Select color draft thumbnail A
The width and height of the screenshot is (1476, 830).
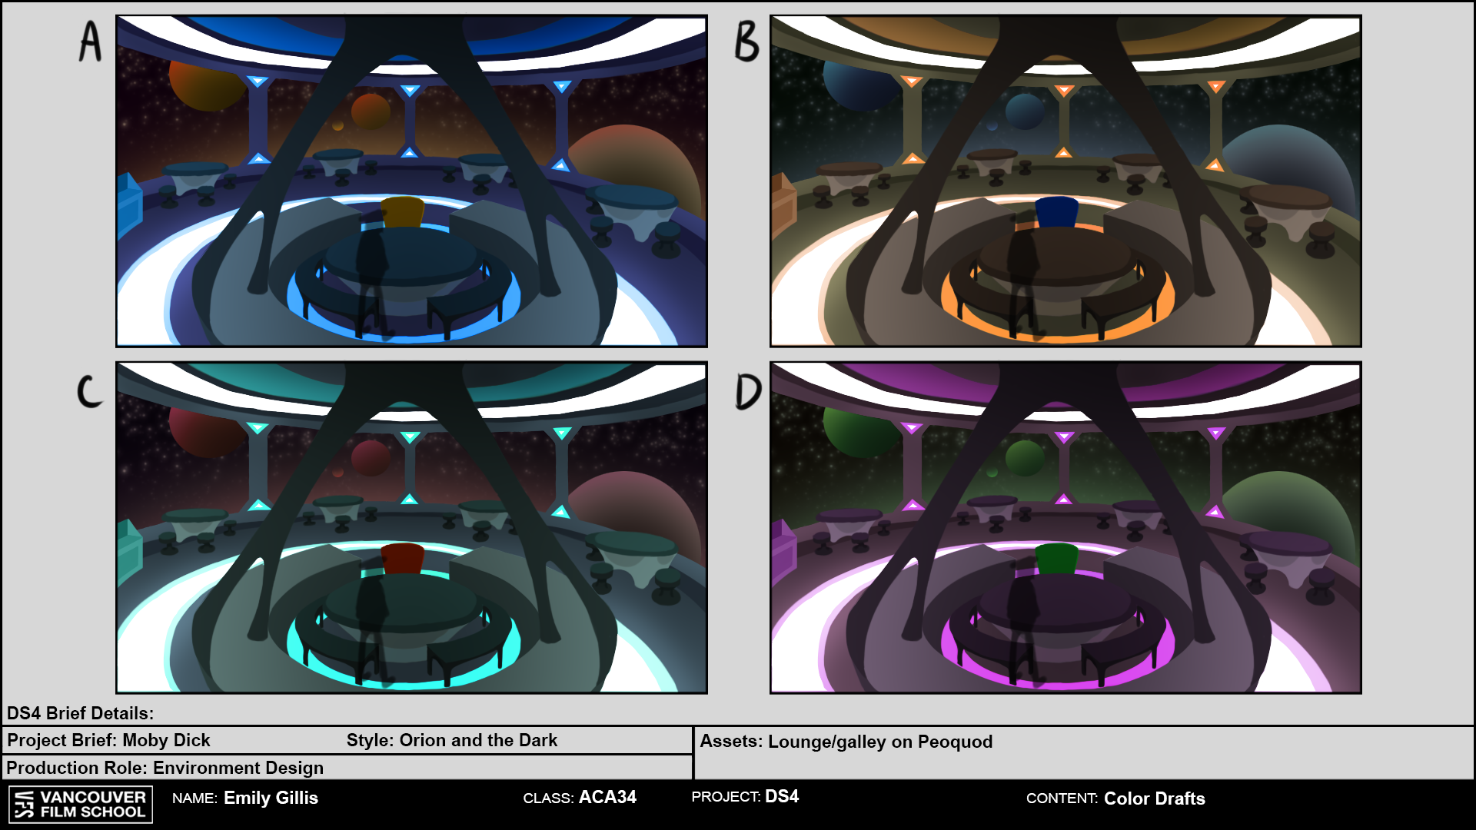411,181
